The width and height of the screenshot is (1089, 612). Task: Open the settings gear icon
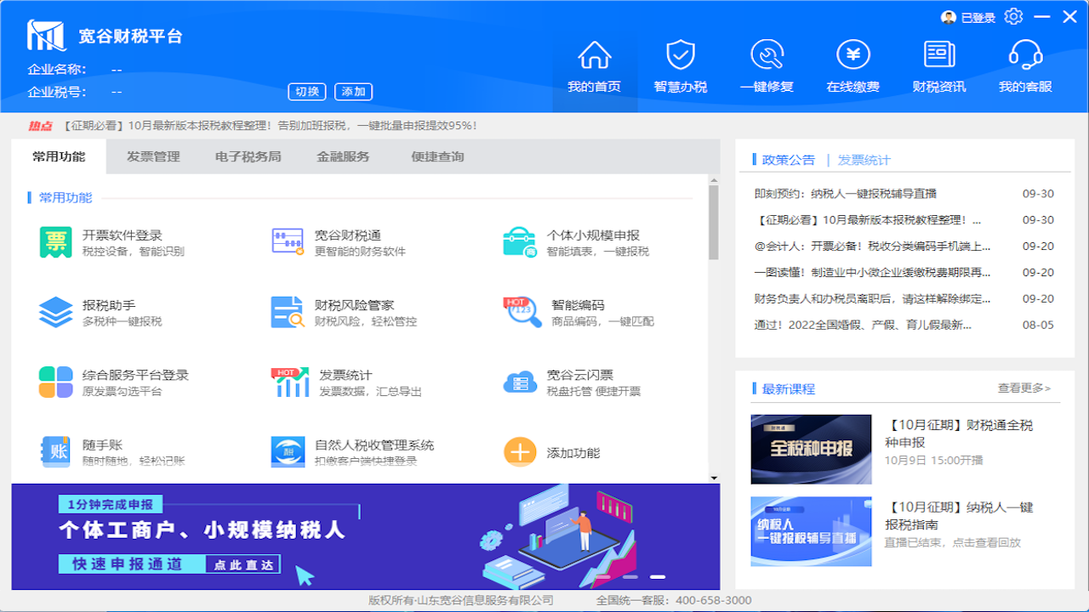[1013, 17]
